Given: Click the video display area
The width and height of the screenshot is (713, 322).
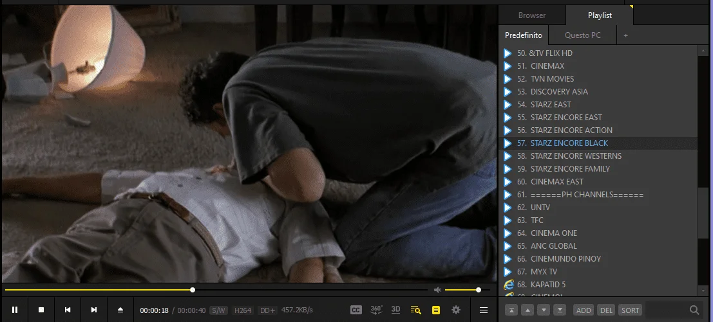Looking at the screenshot, I should 249,144.
